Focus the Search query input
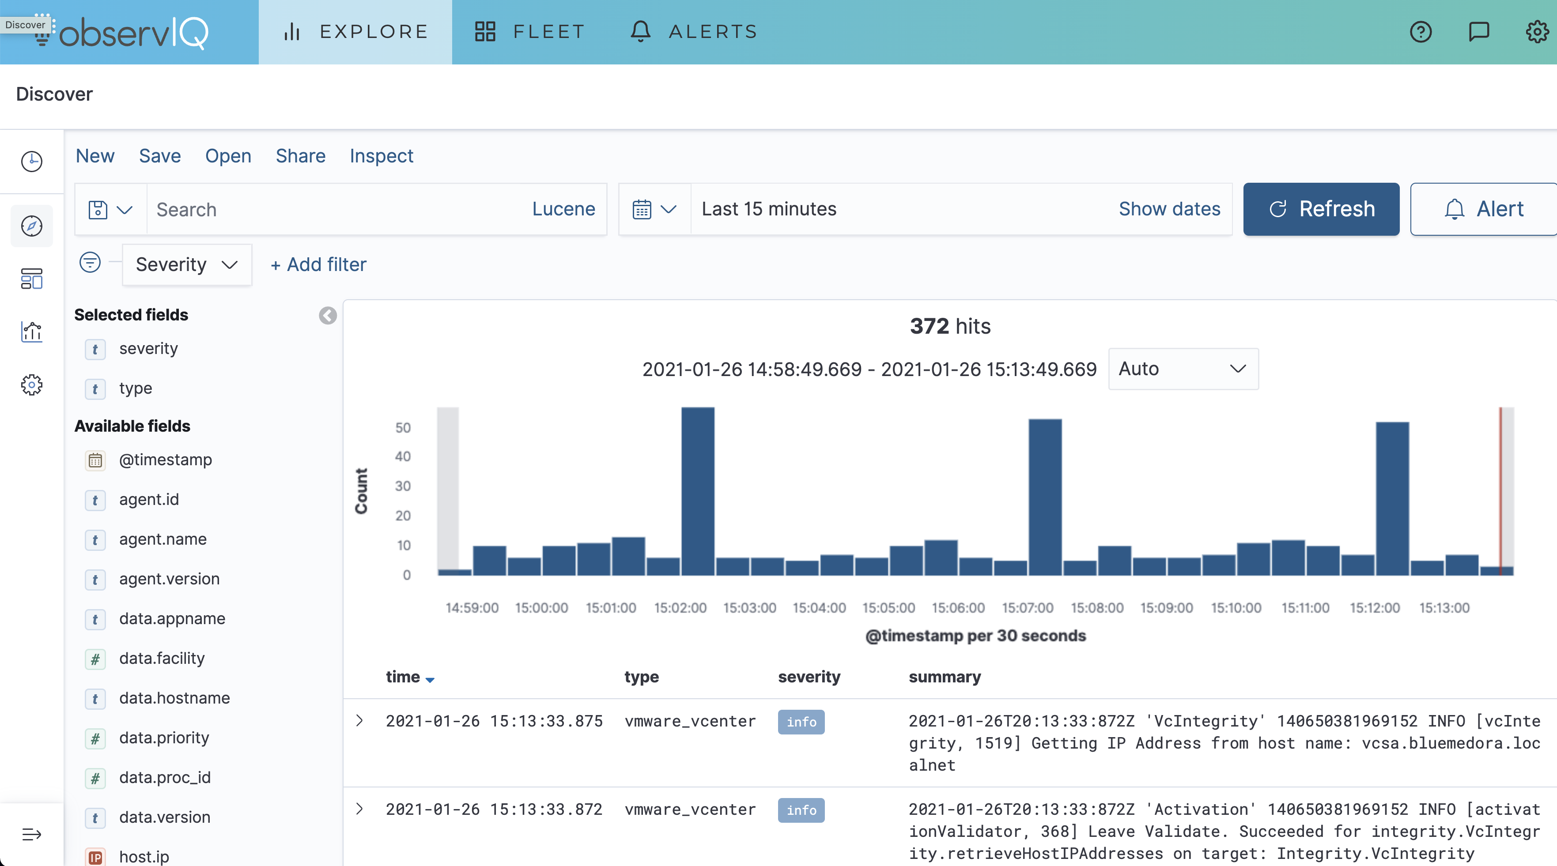 pyautogui.click(x=339, y=210)
